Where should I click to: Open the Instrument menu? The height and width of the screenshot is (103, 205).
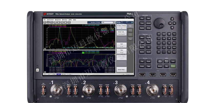click(50, 20)
